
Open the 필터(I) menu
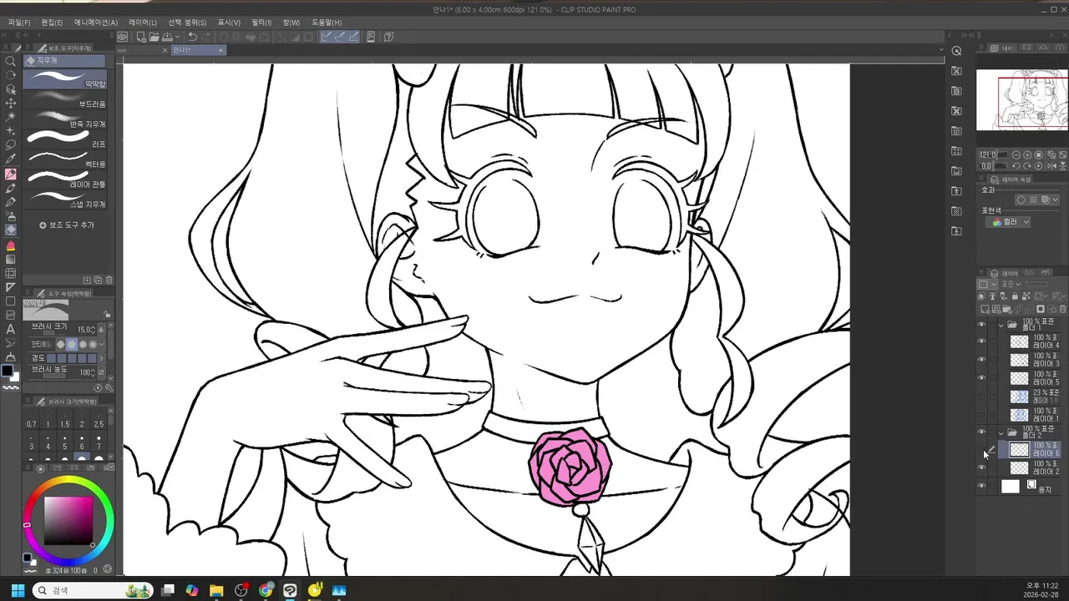click(x=261, y=23)
